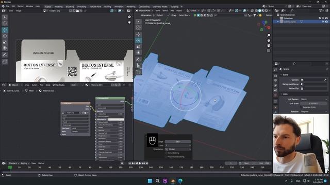This screenshot has width=330, height=185.
Task: Switch to the UV Editing workspace tab
Action: pos(81,7)
